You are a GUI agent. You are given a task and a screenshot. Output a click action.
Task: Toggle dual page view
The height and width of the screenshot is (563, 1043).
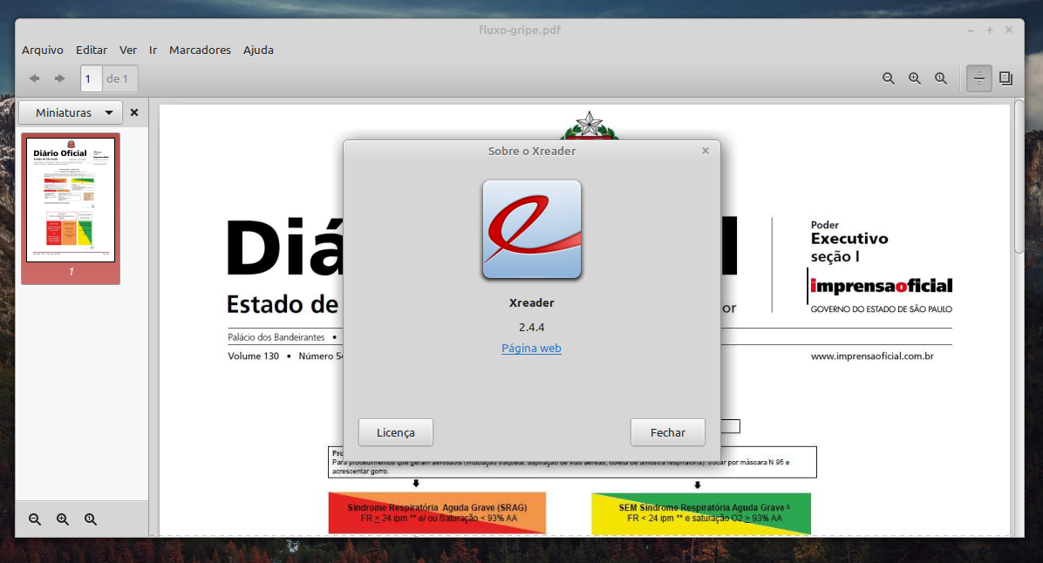(x=1006, y=78)
